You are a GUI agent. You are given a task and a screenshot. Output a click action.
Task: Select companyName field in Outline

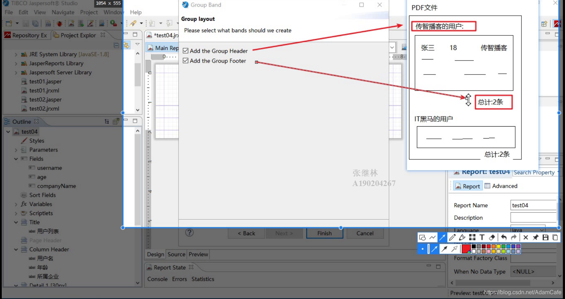click(56, 186)
